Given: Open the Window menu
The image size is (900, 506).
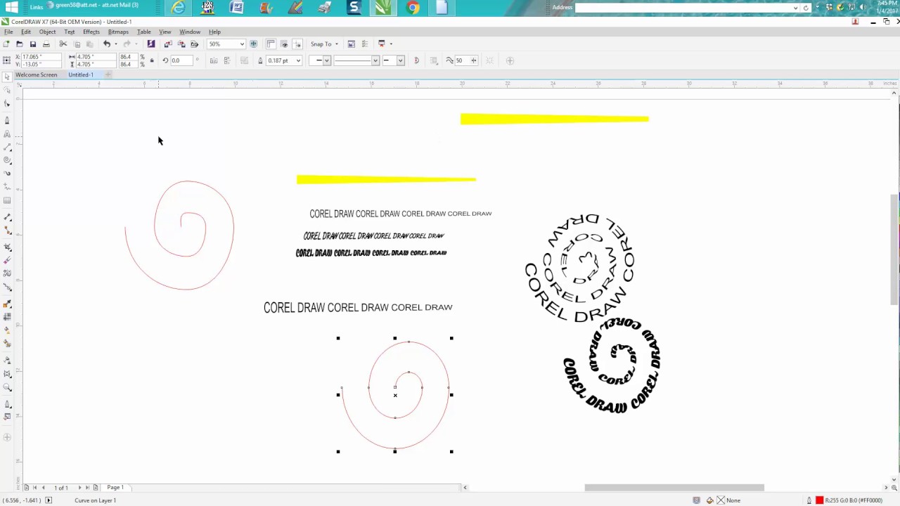Looking at the screenshot, I should [190, 32].
